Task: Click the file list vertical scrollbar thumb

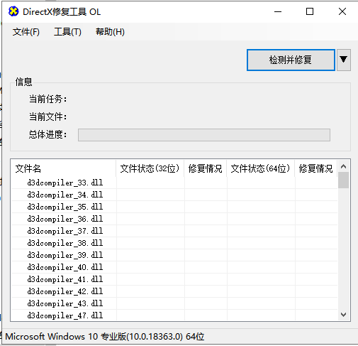Action: [x=344, y=180]
